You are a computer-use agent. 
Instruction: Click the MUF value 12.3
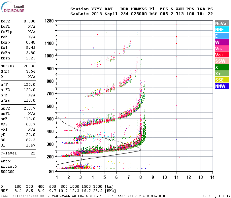tap(75, 191)
